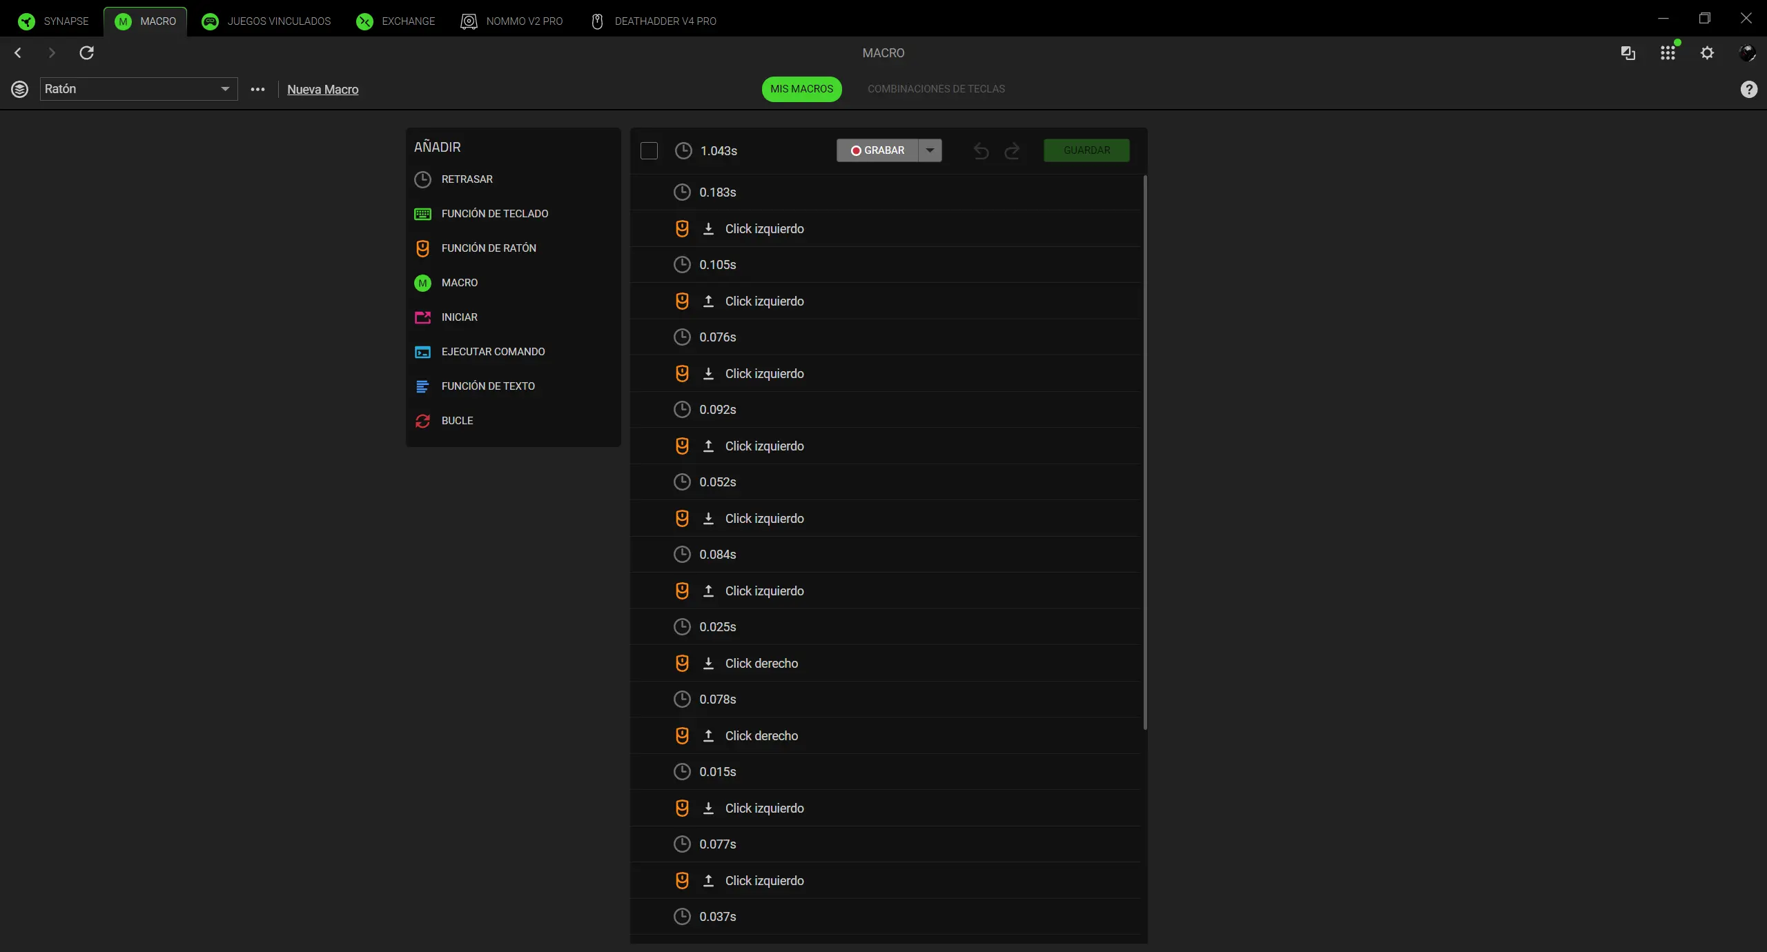Image resolution: width=1767 pixels, height=952 pixels.
Task: Click the redo arrow icon
Action: point(1012,150)
